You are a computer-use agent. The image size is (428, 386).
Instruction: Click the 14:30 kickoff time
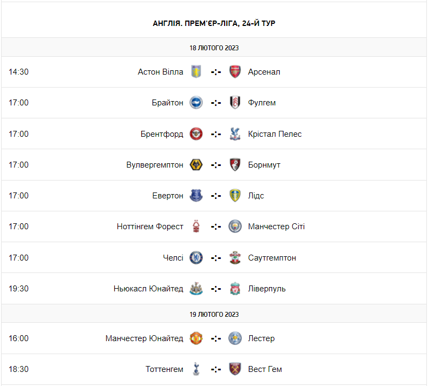click(18, 72)
